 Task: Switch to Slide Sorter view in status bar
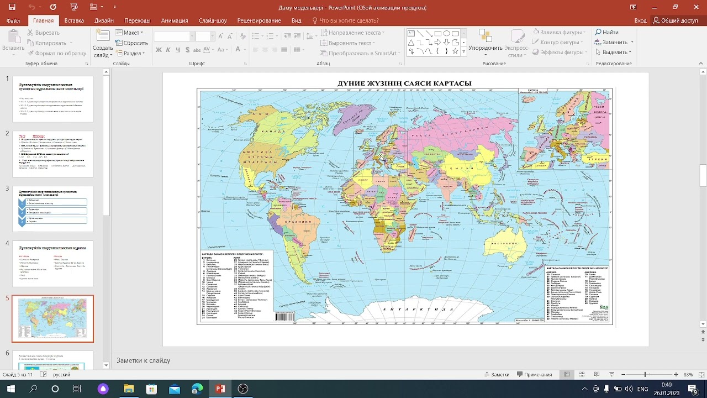(582, 374)
